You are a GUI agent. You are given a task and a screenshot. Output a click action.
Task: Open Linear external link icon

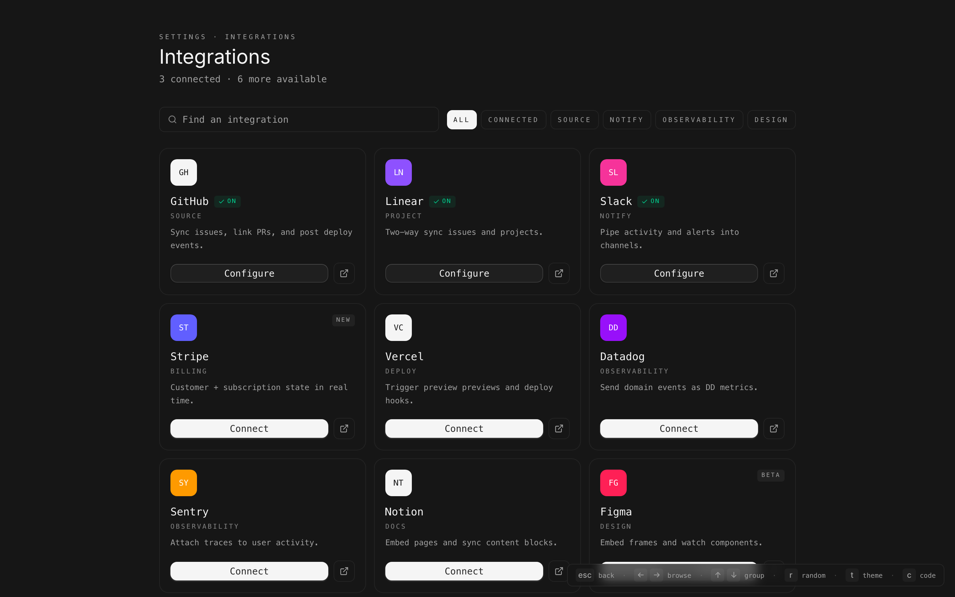pos(559,273)
